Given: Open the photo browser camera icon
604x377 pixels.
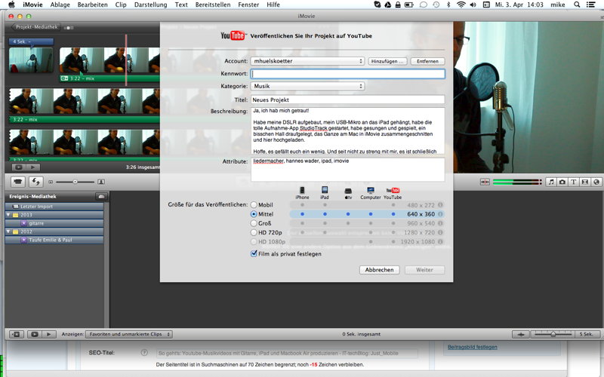Looking at the screenshot, I should 562,182.
